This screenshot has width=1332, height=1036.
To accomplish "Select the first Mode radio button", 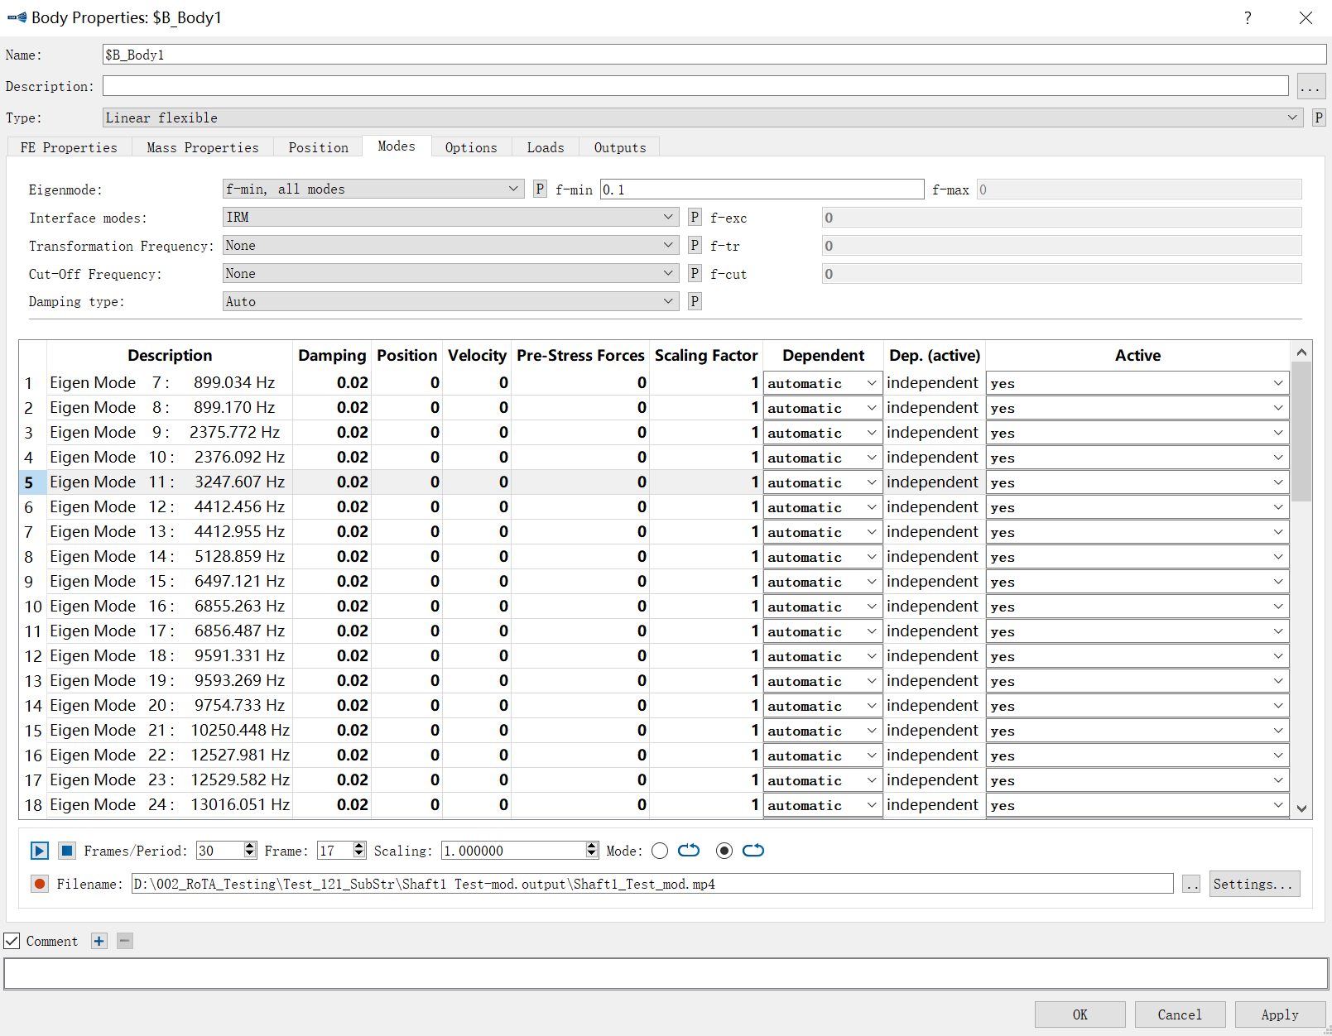I will 660,851.
